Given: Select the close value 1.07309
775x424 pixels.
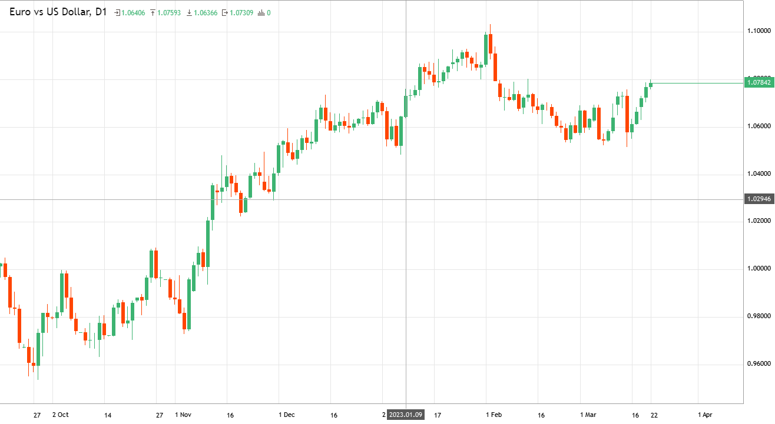Looking at the screenshot, I should pyautogui.click(x=241, y=12).
